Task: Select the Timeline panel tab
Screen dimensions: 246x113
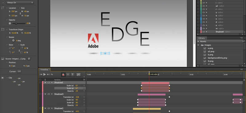Action: [x=44, y=70]
